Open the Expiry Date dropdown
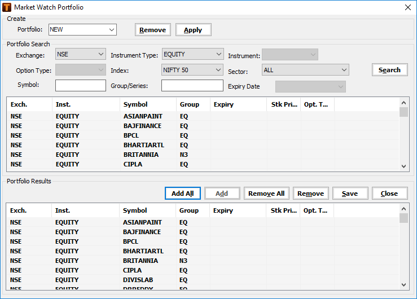The height and width of the screenshot is (299, 417). tap(310, 87)
